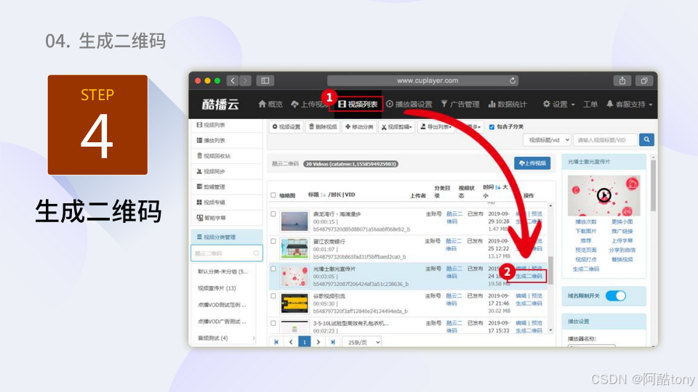Click the right panel vertical scrollbar
698x392 pixels.
tap(653, 185)
